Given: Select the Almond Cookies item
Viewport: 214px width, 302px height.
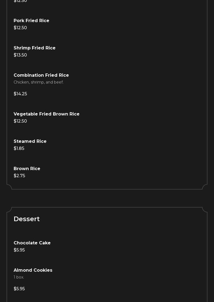Looking at the screenshot, I should coord(33,270).
